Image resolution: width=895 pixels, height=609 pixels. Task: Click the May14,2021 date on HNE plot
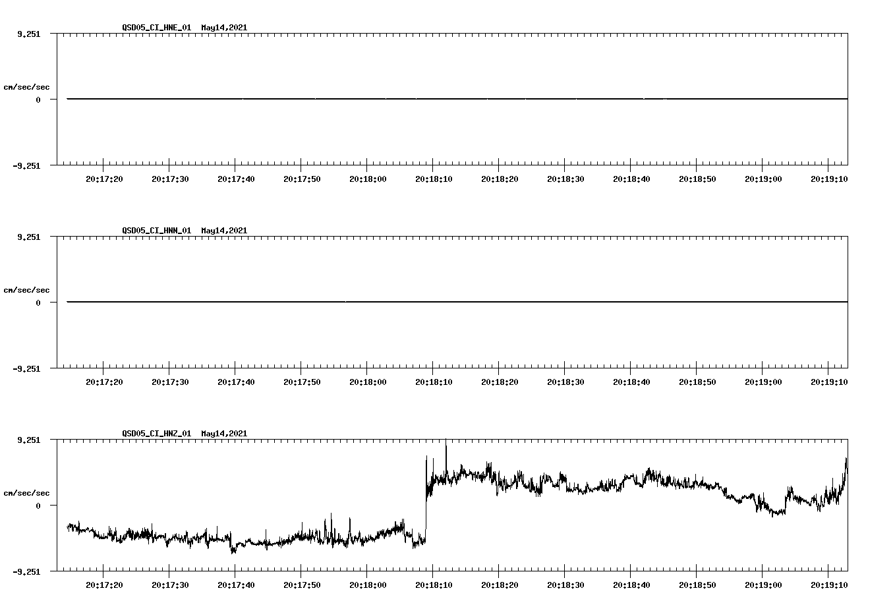tap(224, 28)
